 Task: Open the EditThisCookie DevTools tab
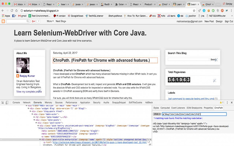pos(135,103)
